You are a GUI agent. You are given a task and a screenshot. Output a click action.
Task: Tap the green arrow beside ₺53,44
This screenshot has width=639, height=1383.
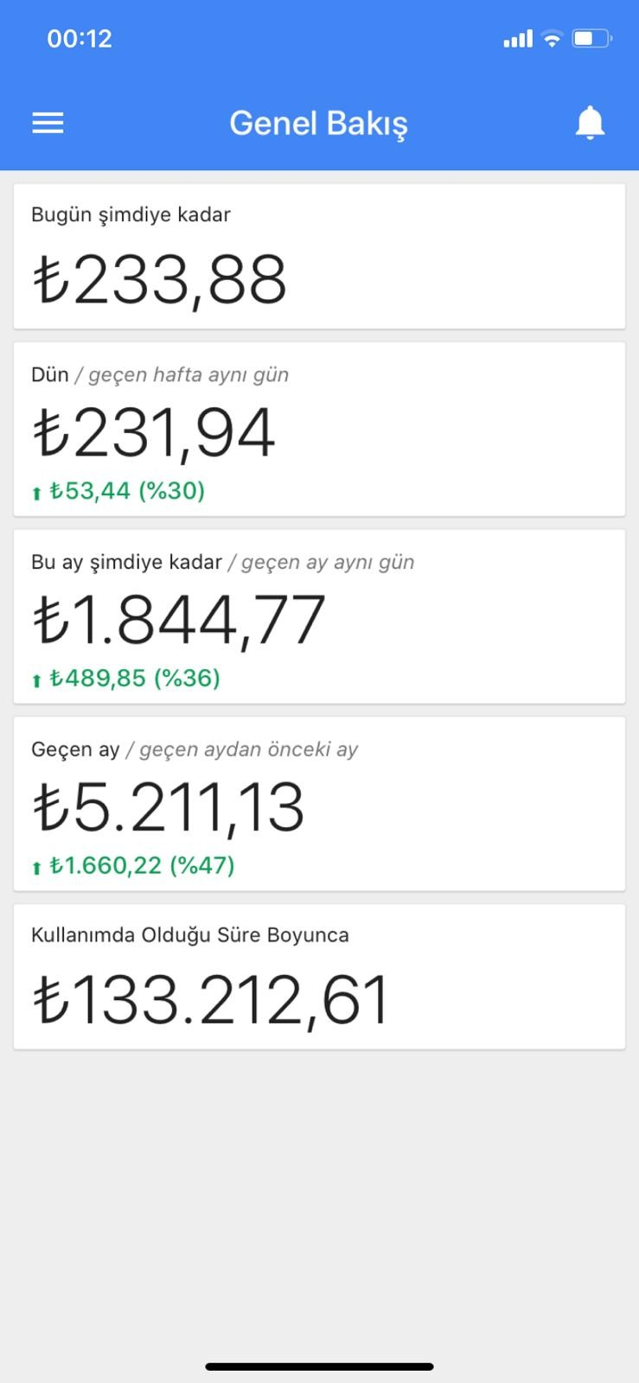[x=36, y=493]
